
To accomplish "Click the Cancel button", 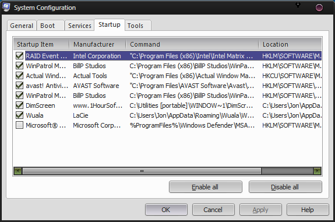I will click(x=213, y=210).
